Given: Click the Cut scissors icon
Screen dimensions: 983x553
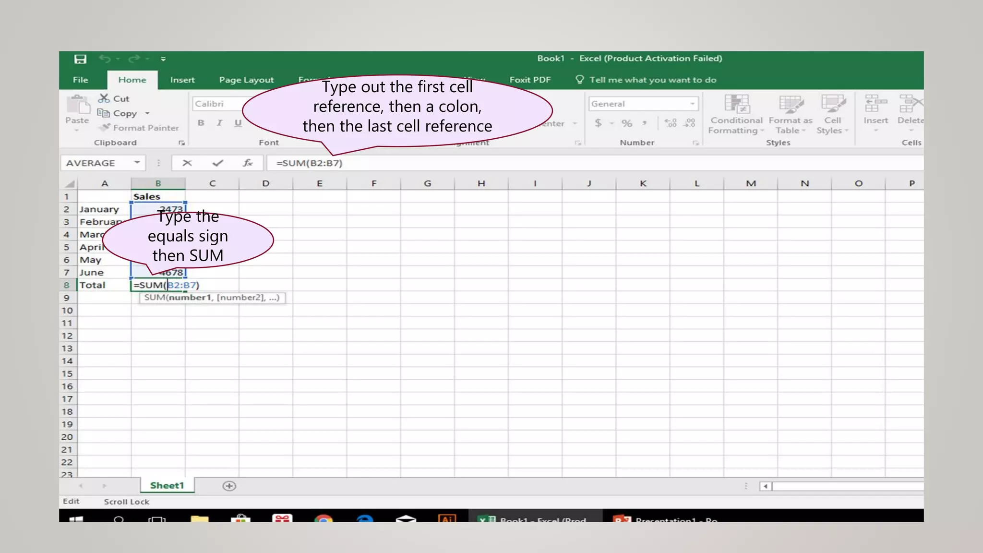Looking at the screenshot, I should (x=104, y=98).
